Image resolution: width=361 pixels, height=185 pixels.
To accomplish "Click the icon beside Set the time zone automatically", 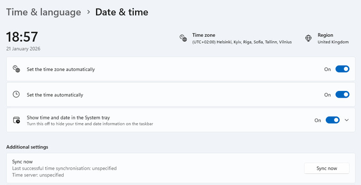I will [x=16, y=69].
